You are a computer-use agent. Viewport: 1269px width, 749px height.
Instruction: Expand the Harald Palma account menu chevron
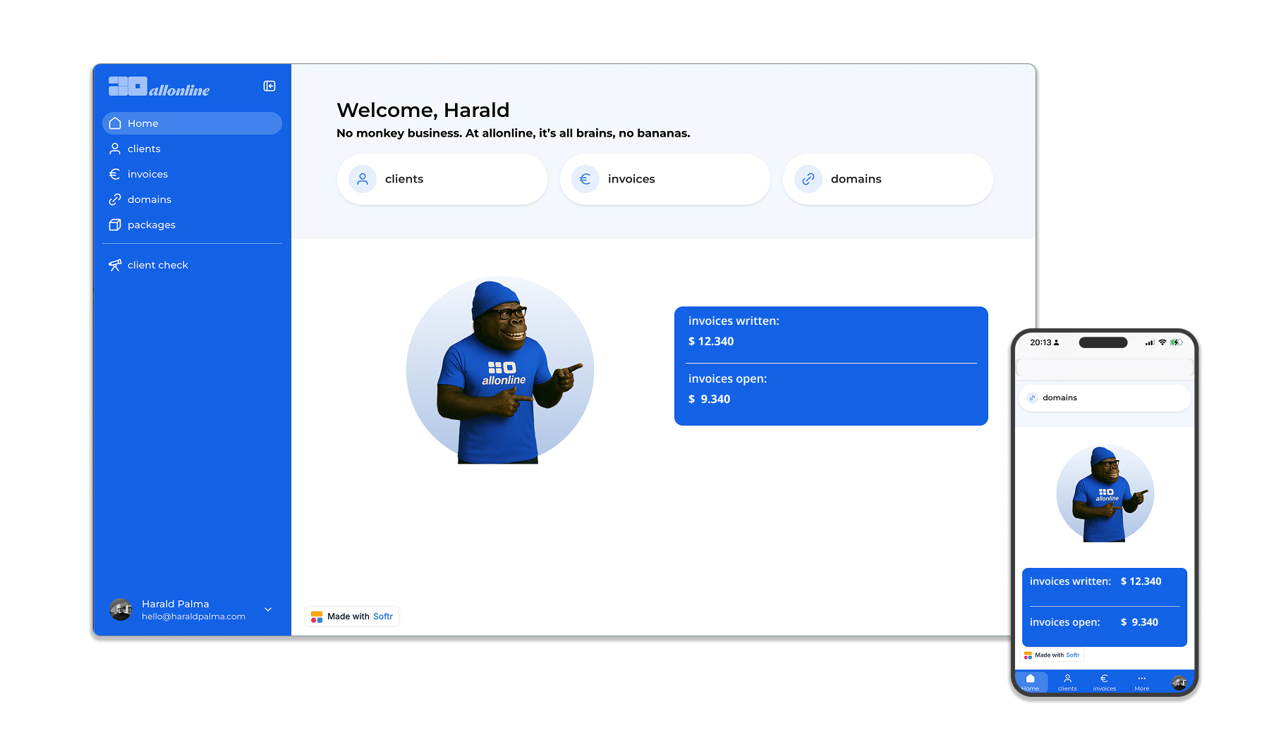click(x=268, y=609)
